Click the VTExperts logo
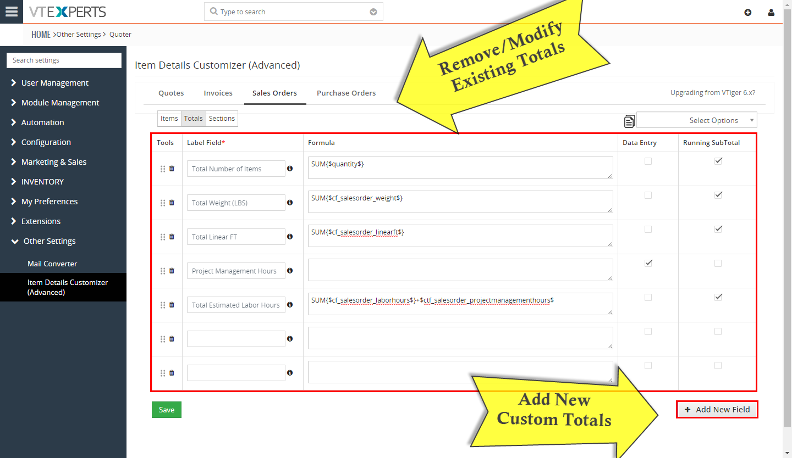Image resolution: width=792 pixels, height=458 pixels. tap(68, 12)
